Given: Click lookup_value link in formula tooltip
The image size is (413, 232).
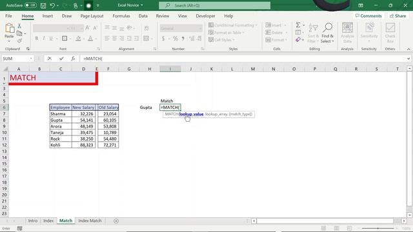Looking at the screenshot, I should 191,114.
